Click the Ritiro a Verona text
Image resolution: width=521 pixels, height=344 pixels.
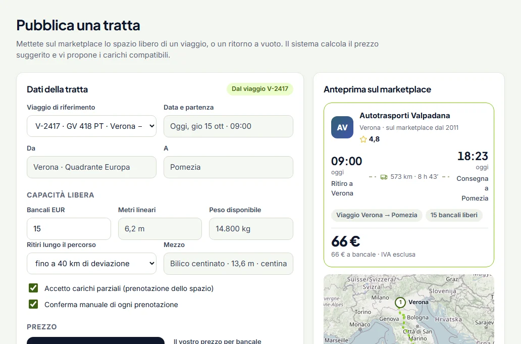pos(342,188)
